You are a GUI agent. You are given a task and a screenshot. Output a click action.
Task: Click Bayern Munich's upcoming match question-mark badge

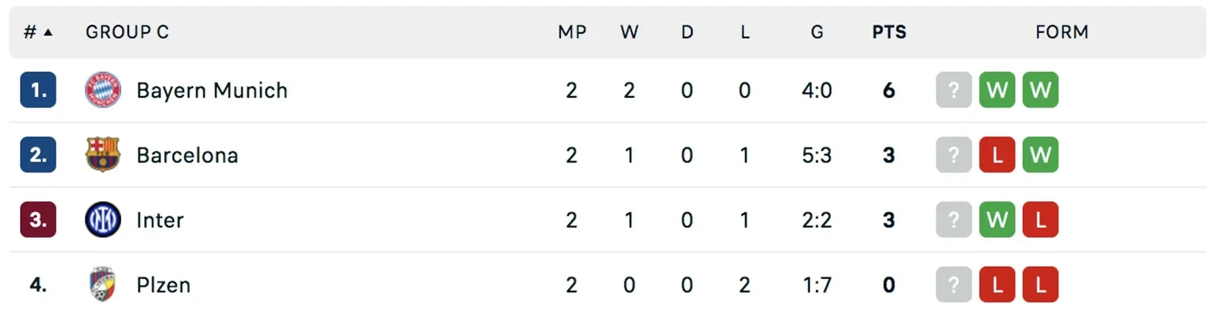tap(954, 90)
